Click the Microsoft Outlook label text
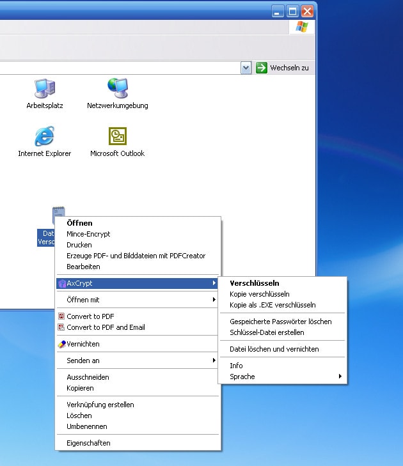 pyautogui.click(x=118, y=153)
